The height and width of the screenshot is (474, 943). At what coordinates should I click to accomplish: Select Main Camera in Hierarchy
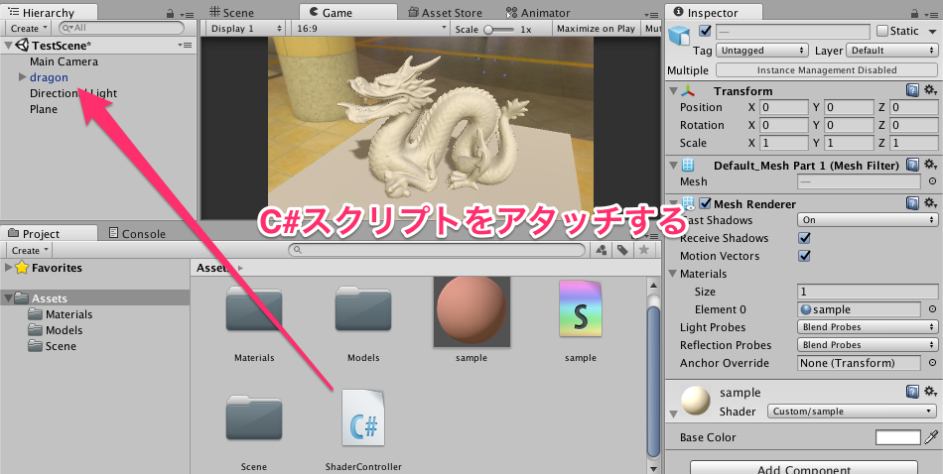(x=64, y=61)
